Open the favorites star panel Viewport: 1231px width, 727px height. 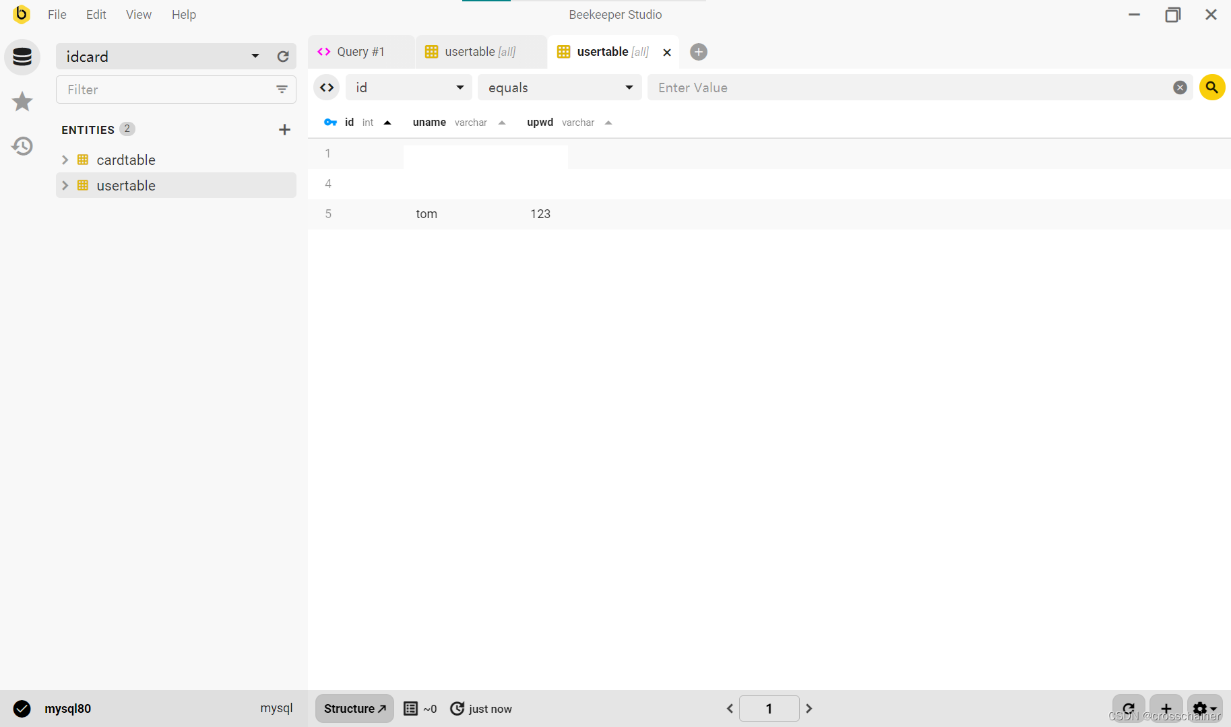coord(22,102)
